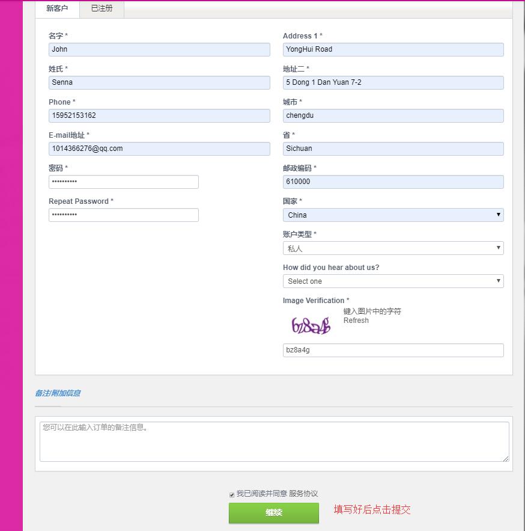Click the order notes textarea

[275, 441]
